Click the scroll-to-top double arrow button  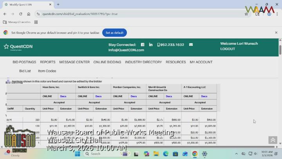coord(272,140)
